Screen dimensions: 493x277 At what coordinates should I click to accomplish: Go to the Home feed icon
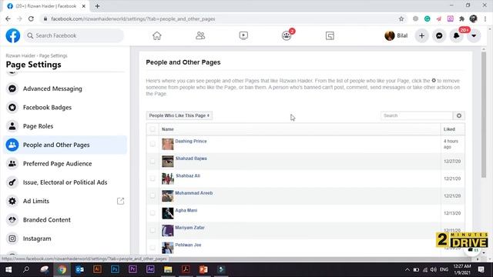pos(157,36)
